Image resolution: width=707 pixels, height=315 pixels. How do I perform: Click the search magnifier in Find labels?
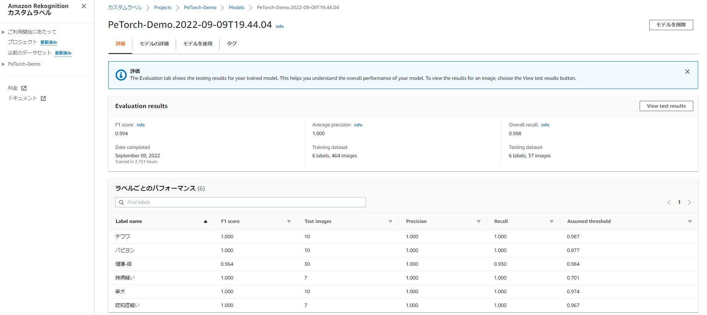click(121, 202)
